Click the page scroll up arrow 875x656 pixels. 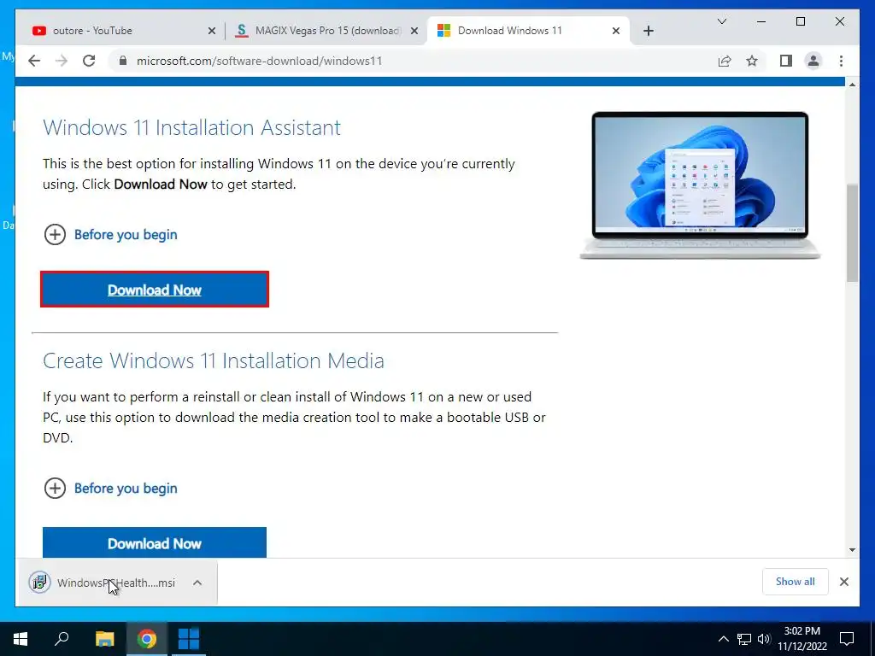click(x=852, y=85)
